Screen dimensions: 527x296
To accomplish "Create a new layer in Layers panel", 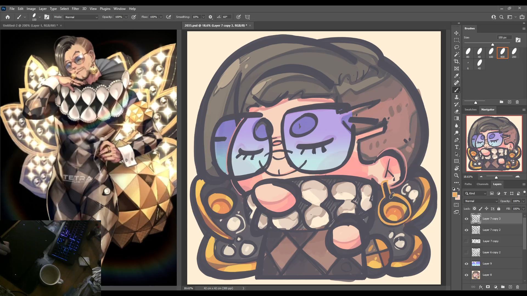I will pos(510,287).
